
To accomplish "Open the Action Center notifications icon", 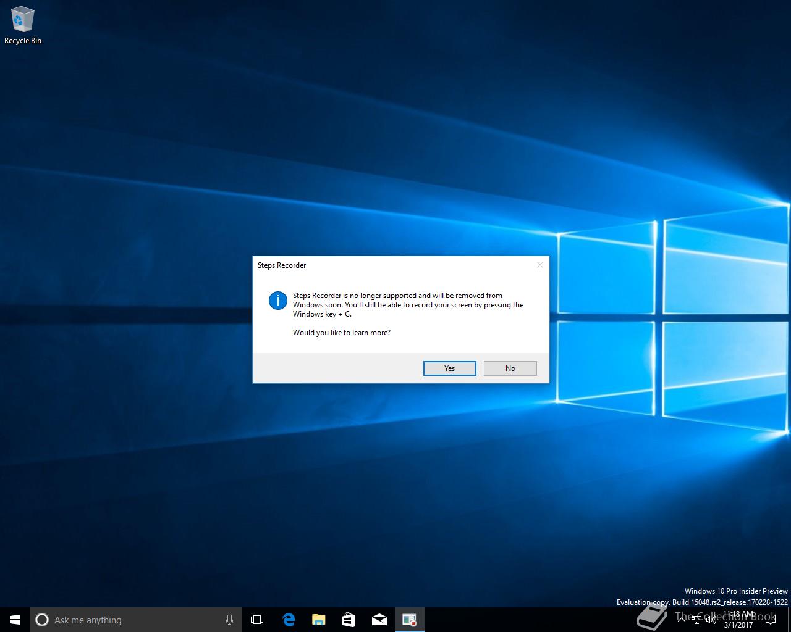I will click(x=771, y=620).
